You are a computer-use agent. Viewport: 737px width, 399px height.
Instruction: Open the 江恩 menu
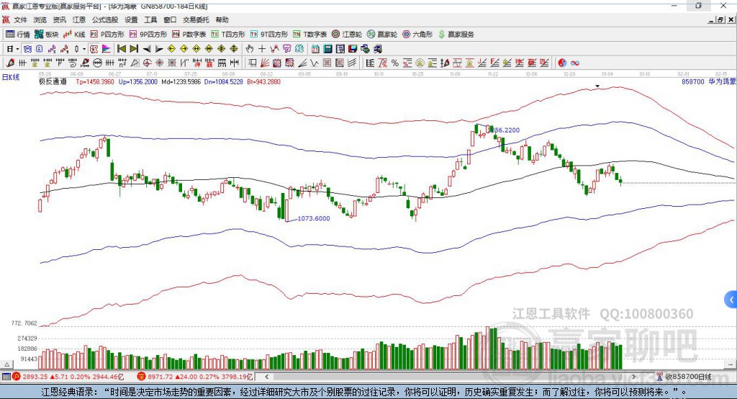(x=79, y=19)
